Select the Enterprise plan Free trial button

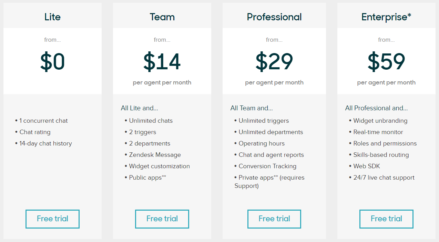(386, 219)
